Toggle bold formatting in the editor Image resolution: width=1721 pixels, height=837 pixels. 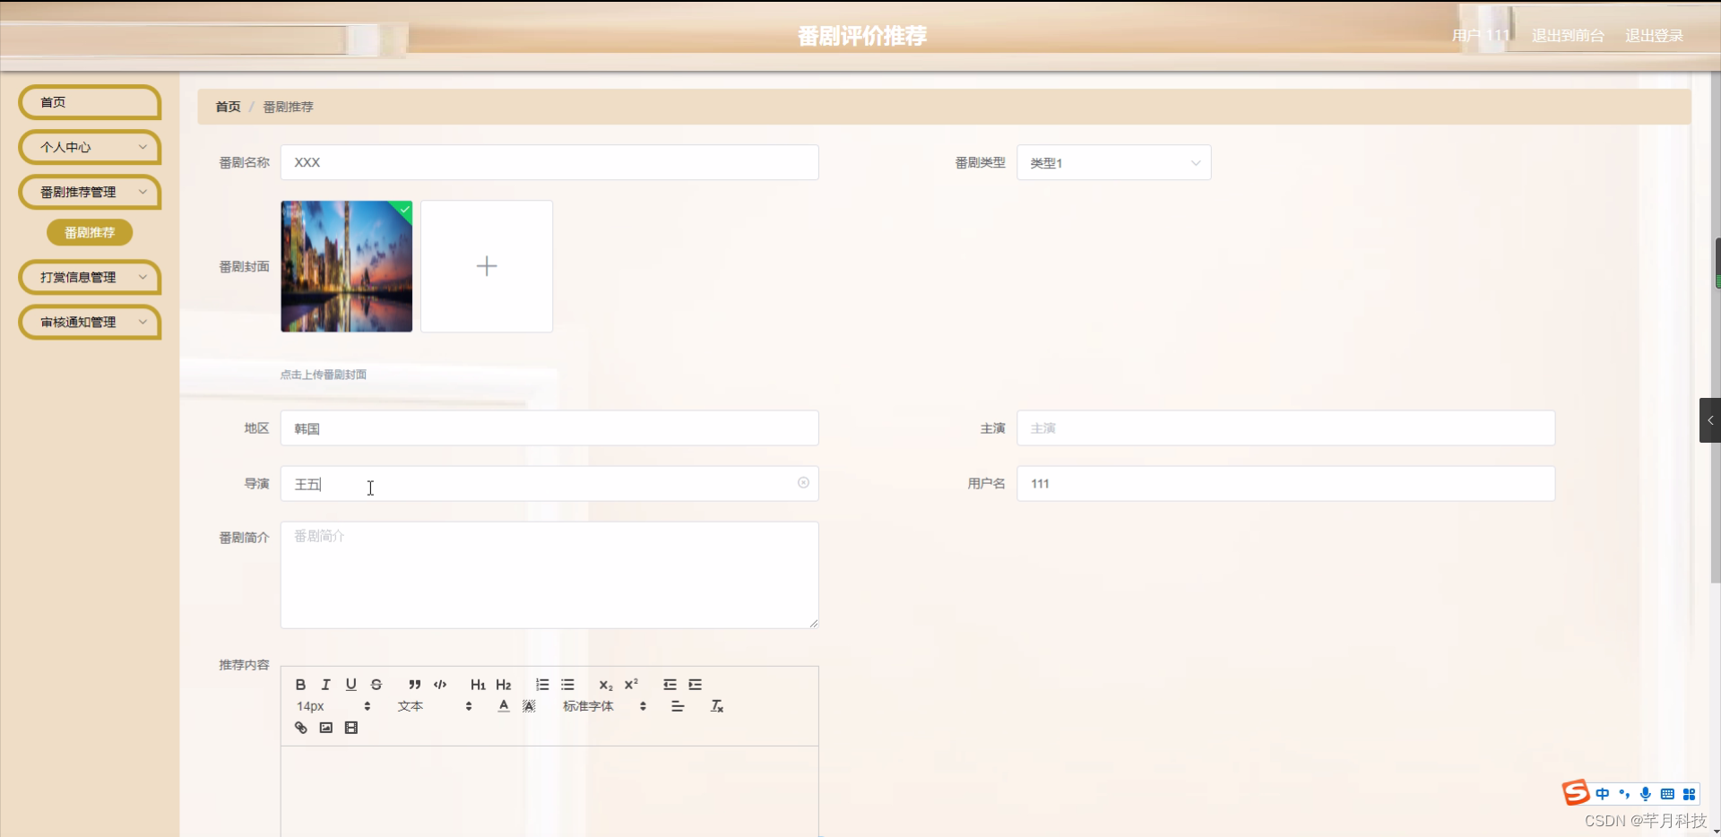[300, 685]
